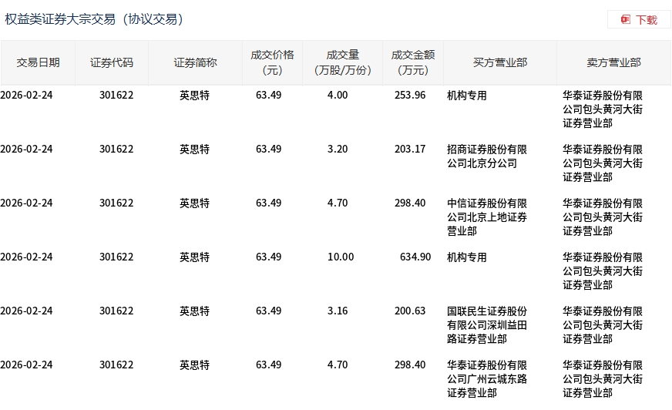Click the date 2026-02-24 in the 634.90 row
The image size is (672, 410).
click(x=26, y=257)
